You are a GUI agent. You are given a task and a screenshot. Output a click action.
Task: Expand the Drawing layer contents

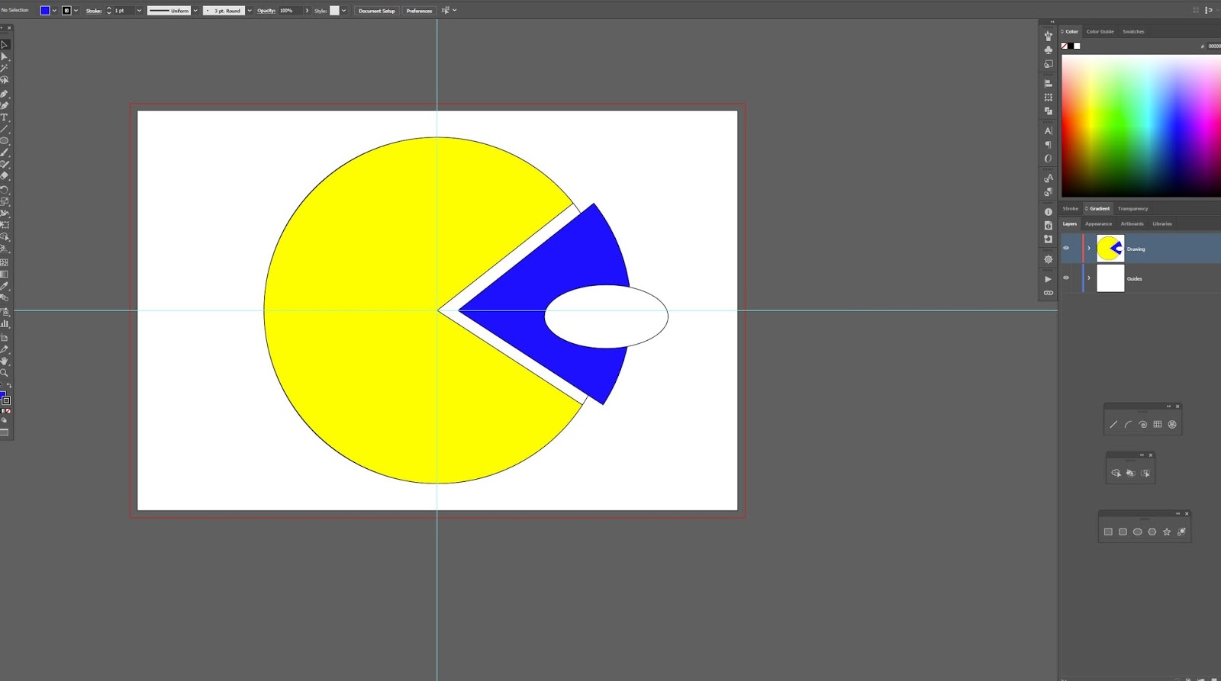point(1089,248)
